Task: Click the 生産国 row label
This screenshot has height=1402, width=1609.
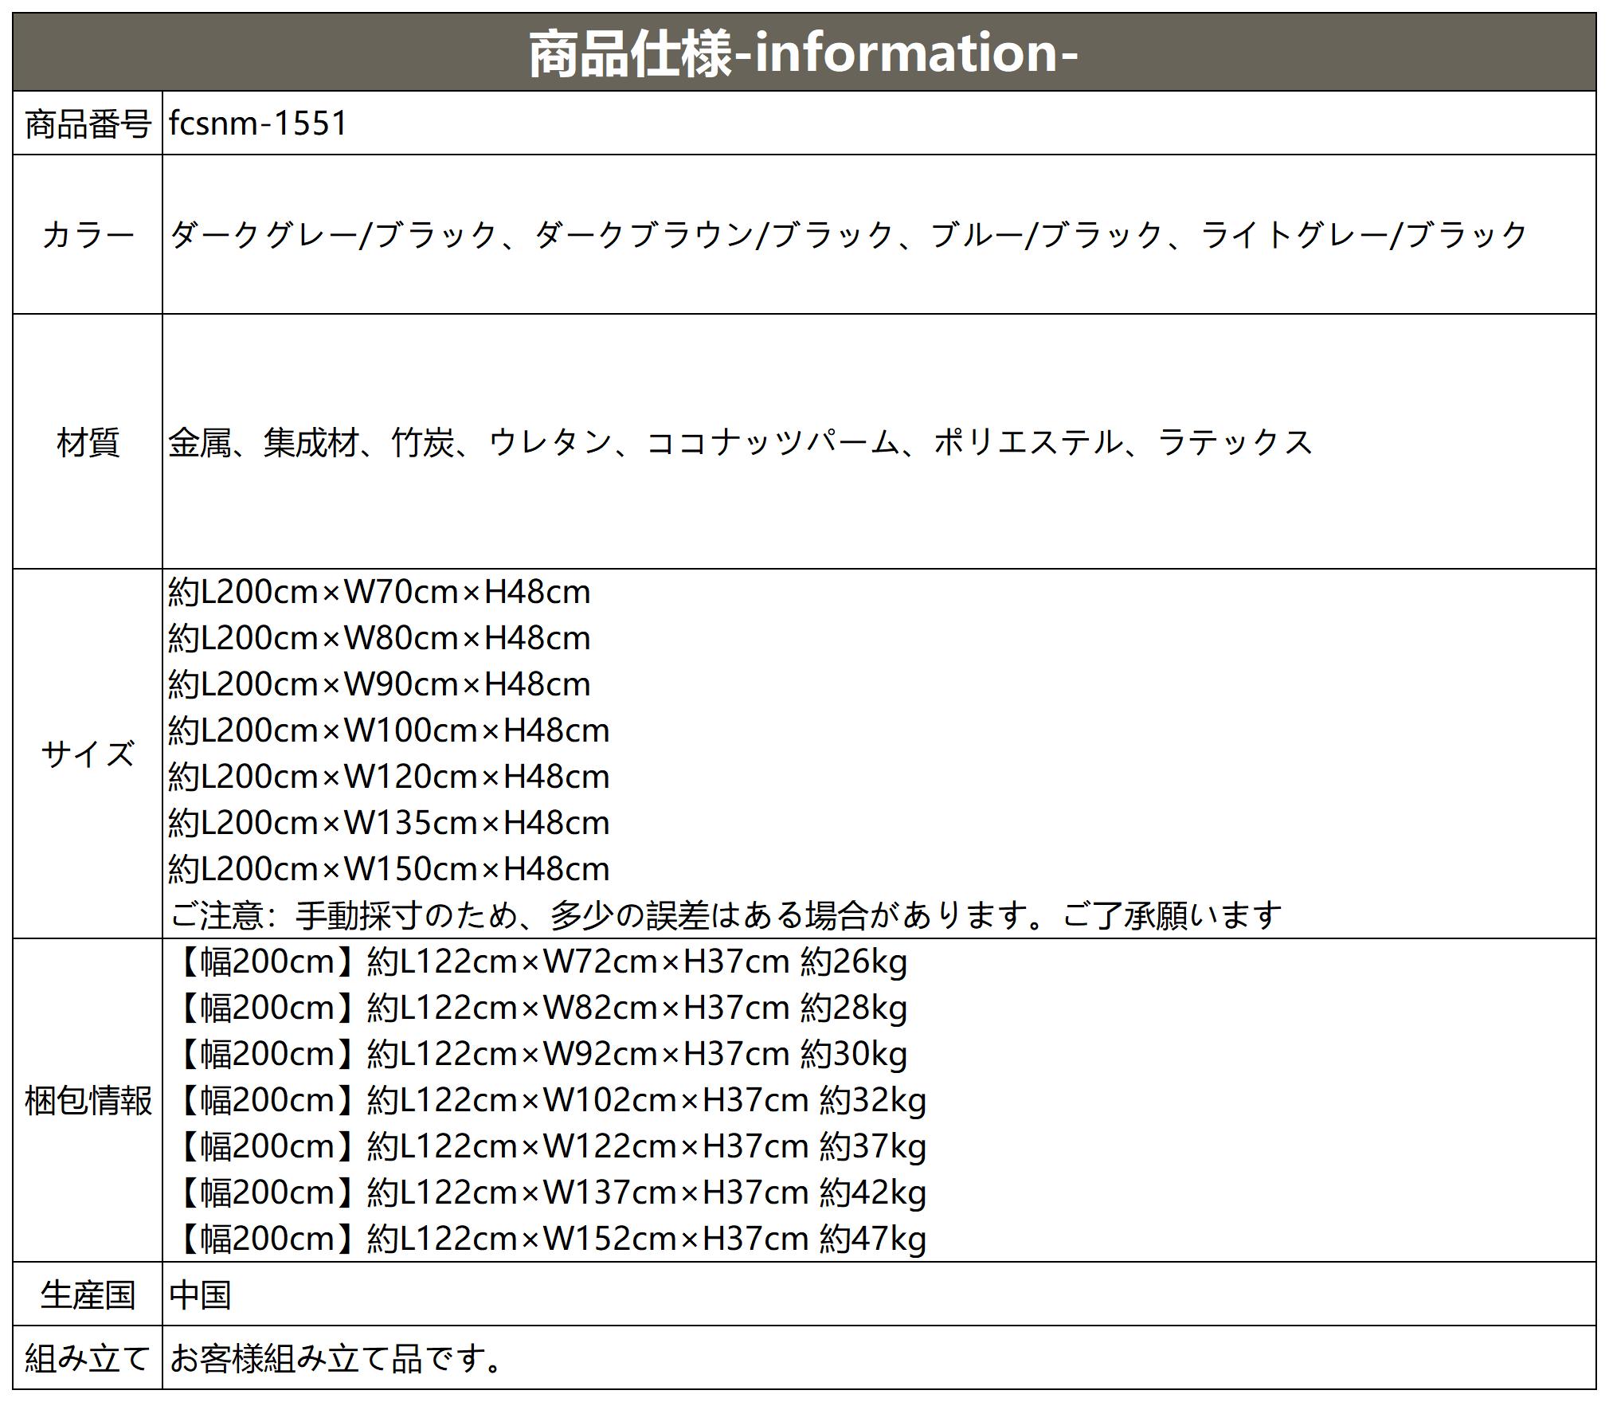Action: pyautogui.click(x=88, y=1294)
